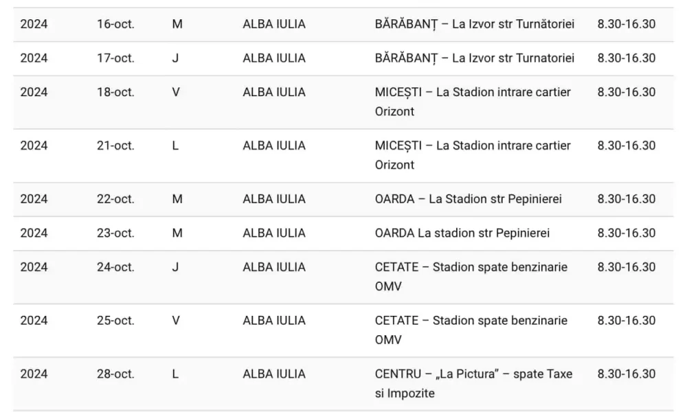This screenshot has height=412, width=687.
Task: Select MICEȘTI location in the 21-oct. row
Action: [473, 155]
